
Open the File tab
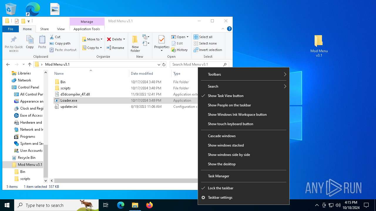pos(11,29)
